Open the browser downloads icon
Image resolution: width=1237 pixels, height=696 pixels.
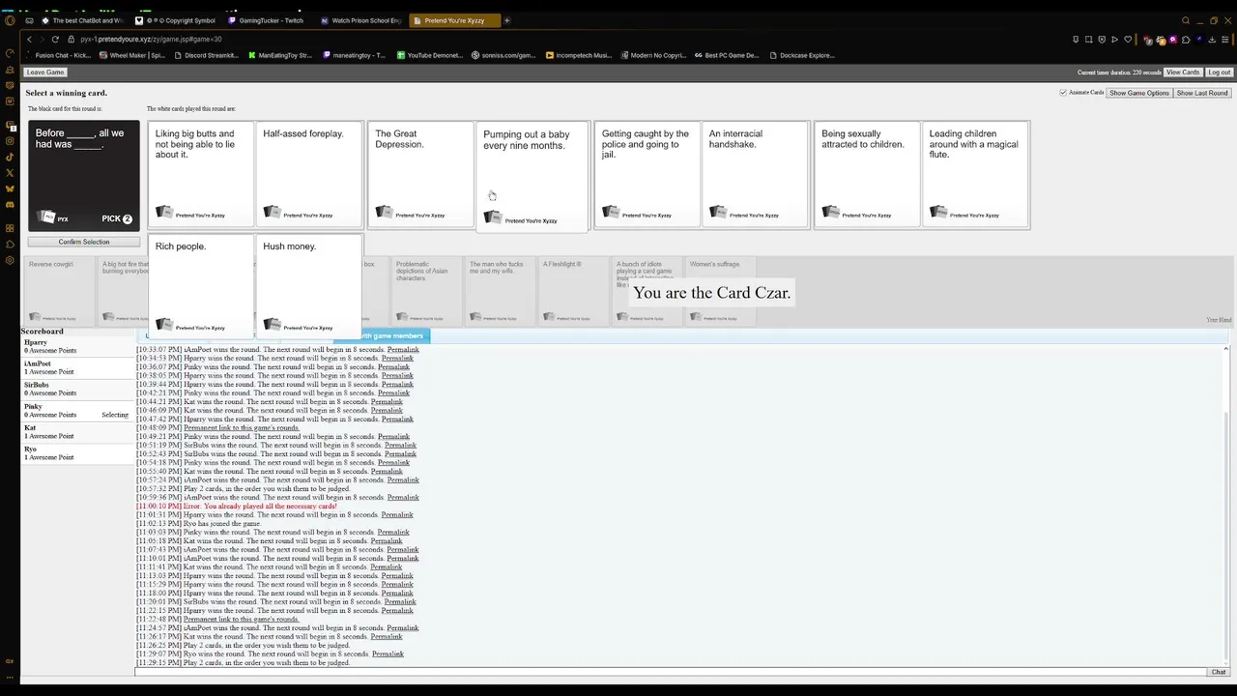point(1212,40)
